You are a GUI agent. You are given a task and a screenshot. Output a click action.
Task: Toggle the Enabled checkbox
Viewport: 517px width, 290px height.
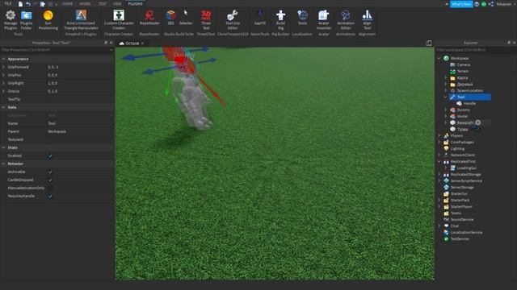(x=50, y=155)
